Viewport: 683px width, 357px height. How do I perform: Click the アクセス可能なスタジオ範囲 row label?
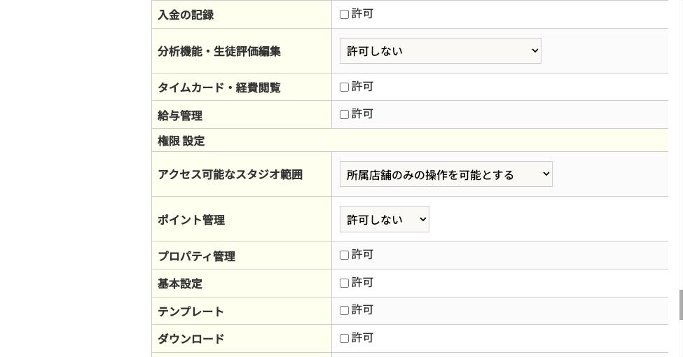coord(230,174)
